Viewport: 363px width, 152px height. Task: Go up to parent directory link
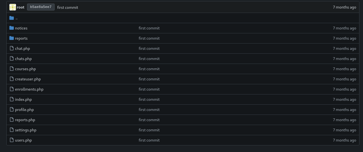pyautogui.click(x=17, y=18)
